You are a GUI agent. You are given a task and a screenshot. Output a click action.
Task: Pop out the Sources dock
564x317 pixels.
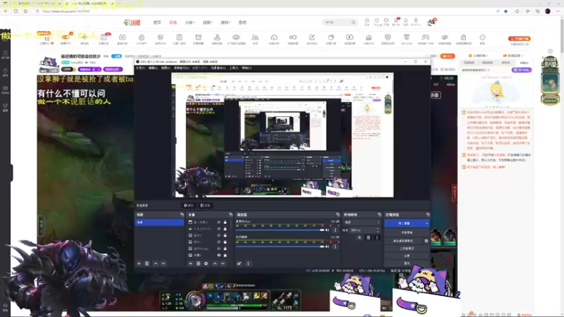click(x=231, y=215)
